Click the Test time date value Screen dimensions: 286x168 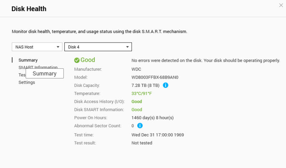pos(158,135)
